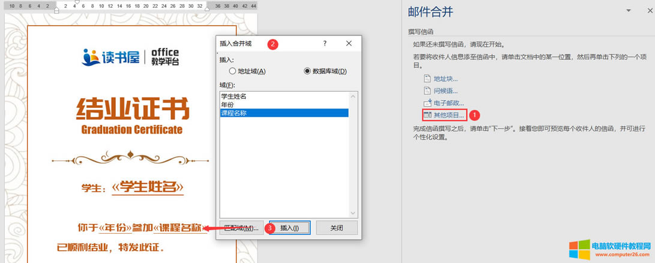Close the 插入合并域 dialog with X

point(349,43)
